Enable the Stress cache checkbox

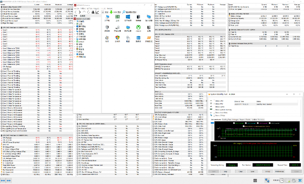(214, 107)
